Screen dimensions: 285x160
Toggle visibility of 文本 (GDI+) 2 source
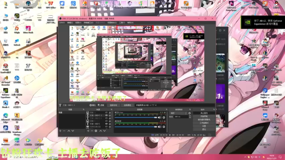tap(107, 118)
